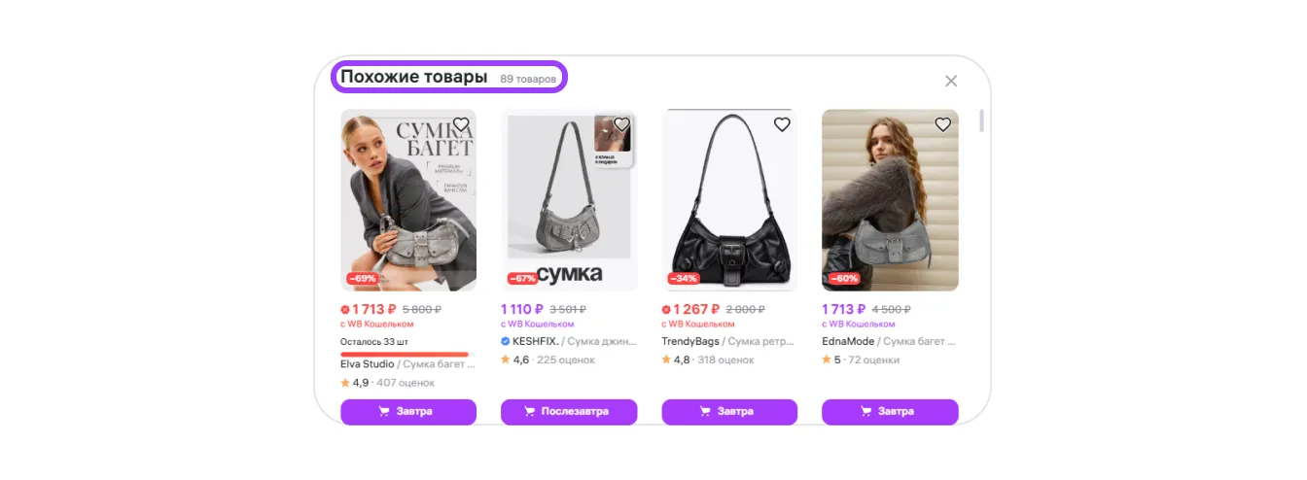The height and width of the screenshot is (480, 1307).
Task: Click the EdnaMode seller name
Action: (848, 341)
